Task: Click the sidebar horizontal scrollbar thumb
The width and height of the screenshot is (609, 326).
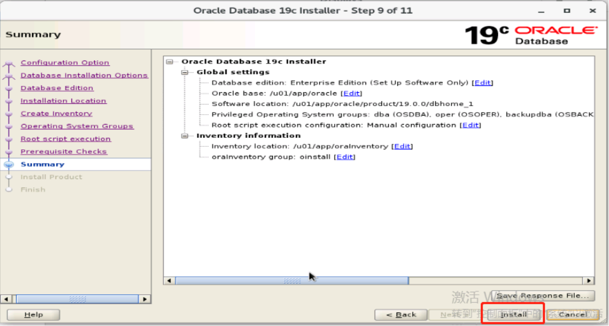Action: (77, 299)
